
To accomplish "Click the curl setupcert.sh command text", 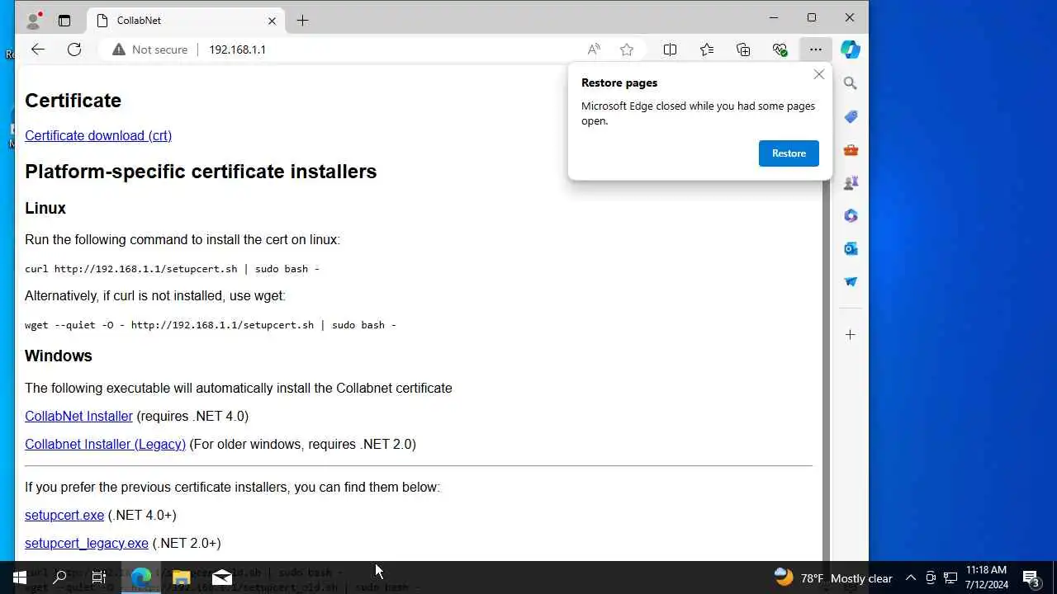I will point(172,269).
